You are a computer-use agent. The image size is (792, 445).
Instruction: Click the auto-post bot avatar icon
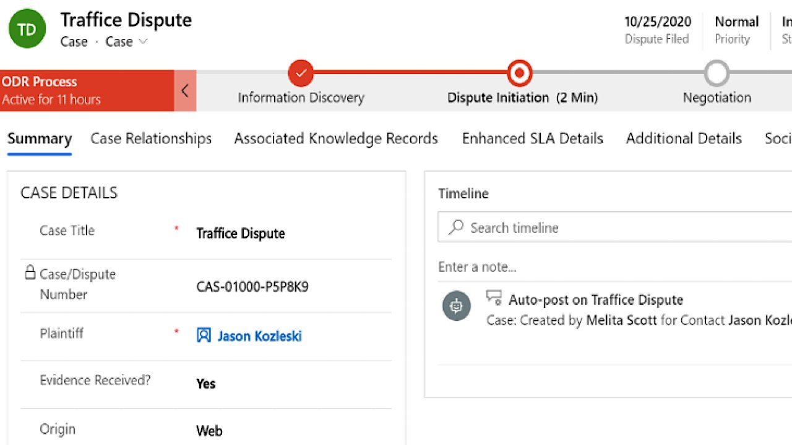(457, 305)
